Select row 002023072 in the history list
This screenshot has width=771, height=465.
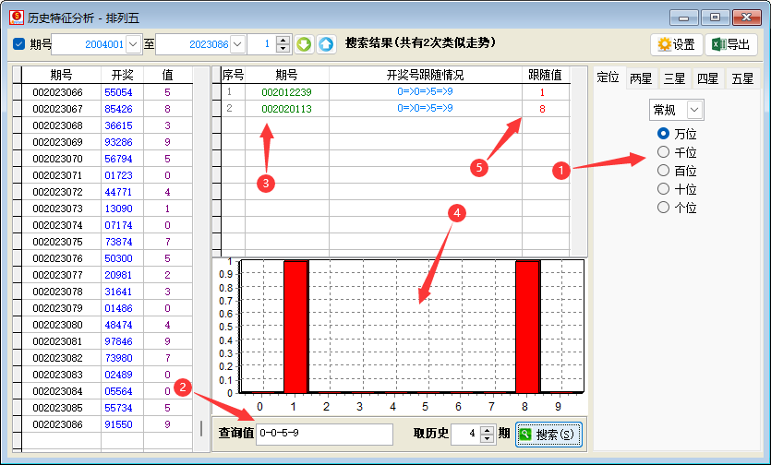pos(107,192)
